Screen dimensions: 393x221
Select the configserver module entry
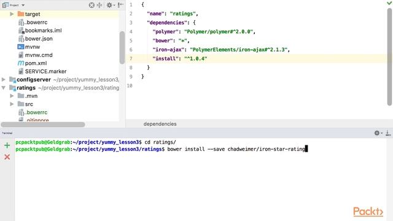[34, 80]
